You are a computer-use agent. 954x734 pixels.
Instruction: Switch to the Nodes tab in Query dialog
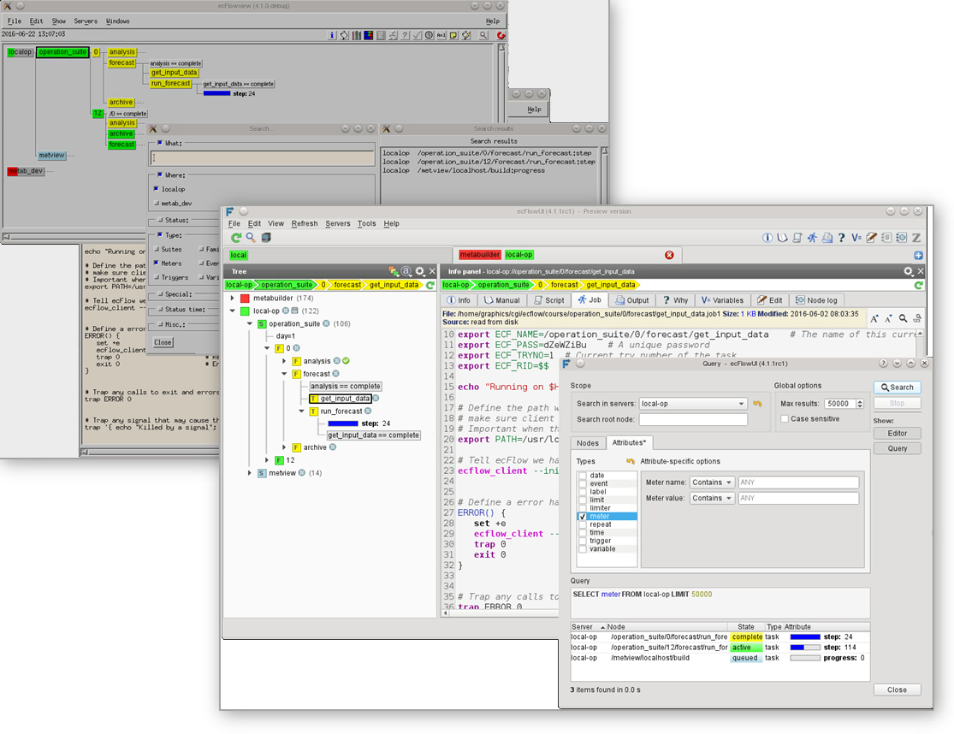click(588, 443)
